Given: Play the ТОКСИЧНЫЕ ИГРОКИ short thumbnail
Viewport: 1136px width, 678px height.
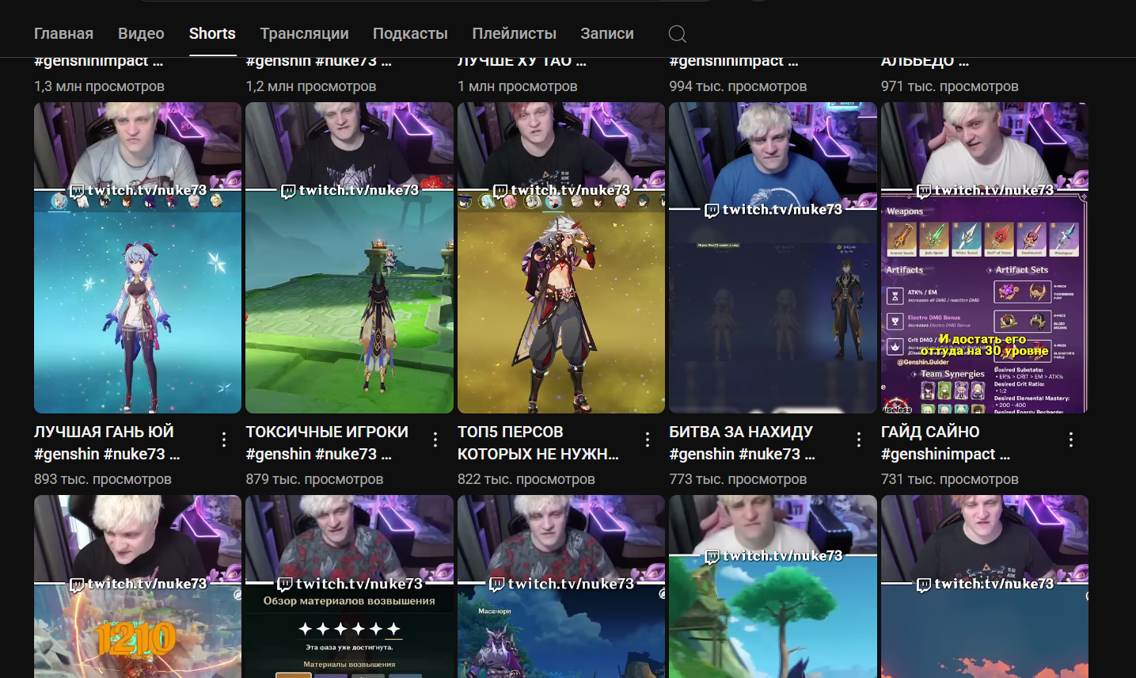Looking at the screenshot, I should pyautogui.click(x=349, y=258).
